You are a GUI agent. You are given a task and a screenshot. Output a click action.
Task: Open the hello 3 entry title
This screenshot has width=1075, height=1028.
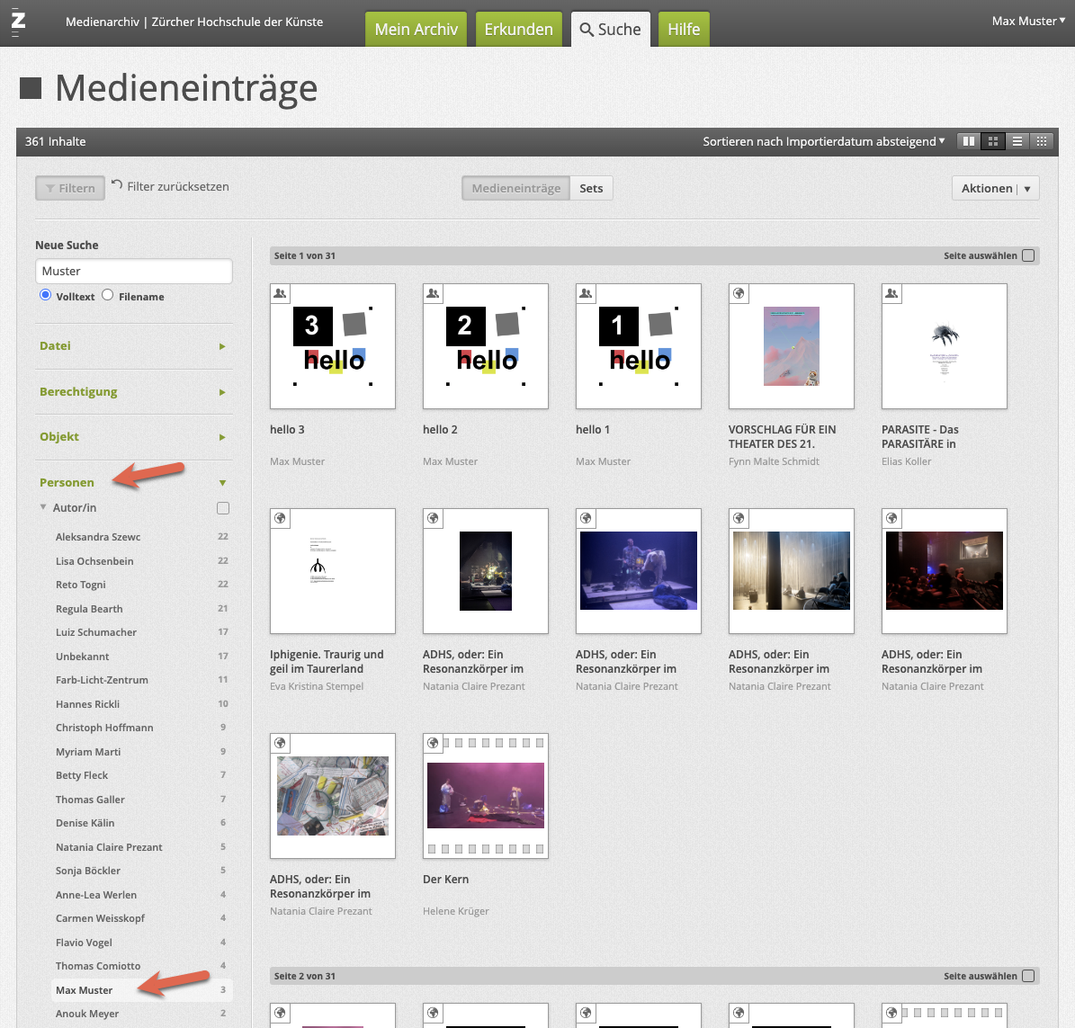pos(287,430)
